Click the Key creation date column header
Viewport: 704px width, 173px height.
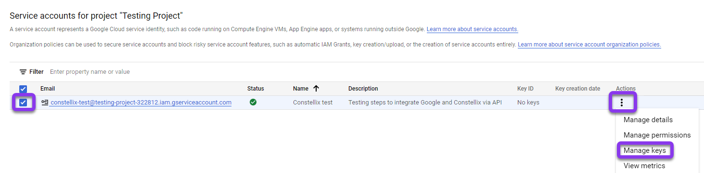click(577, 89)
